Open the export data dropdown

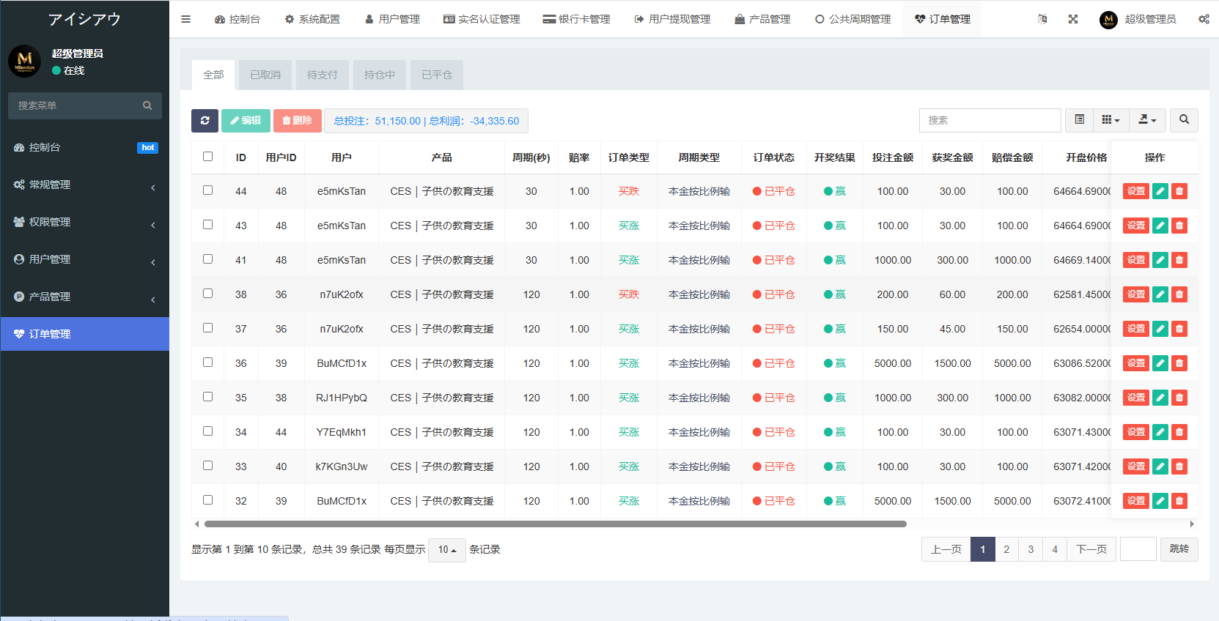(x=1147, y=120)
